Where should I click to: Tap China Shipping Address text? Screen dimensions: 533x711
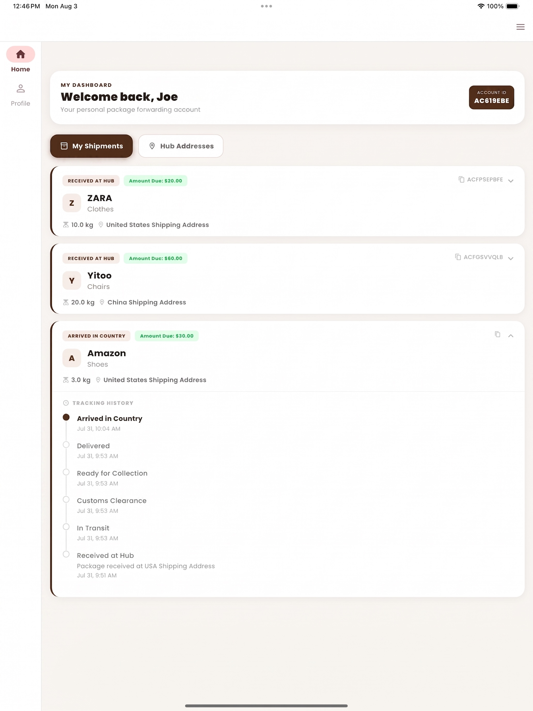pos(146,302)
